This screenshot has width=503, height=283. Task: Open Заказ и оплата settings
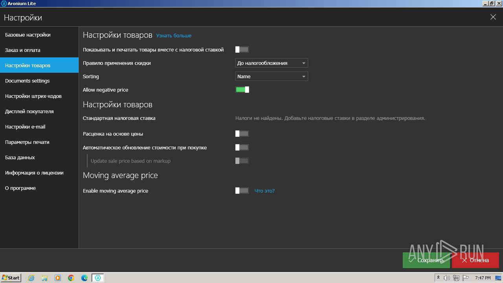click(39, 50)
